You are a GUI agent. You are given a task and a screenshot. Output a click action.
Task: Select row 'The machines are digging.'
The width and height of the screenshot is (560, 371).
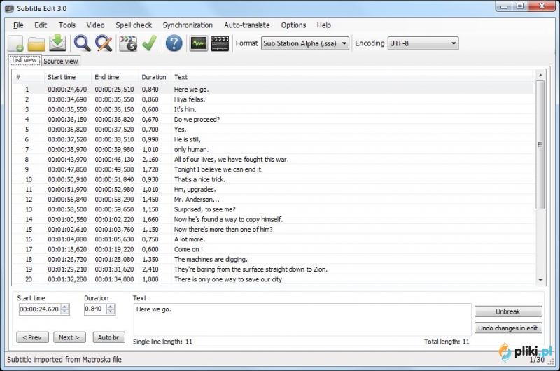273,259
